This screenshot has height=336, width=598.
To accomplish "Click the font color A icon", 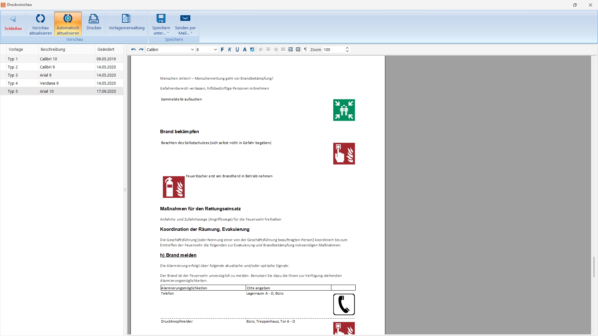I will [245, 49].
